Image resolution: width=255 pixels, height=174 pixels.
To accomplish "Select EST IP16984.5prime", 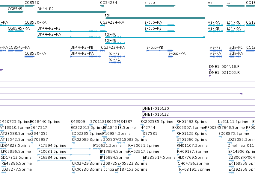I will tap(52, 158).
